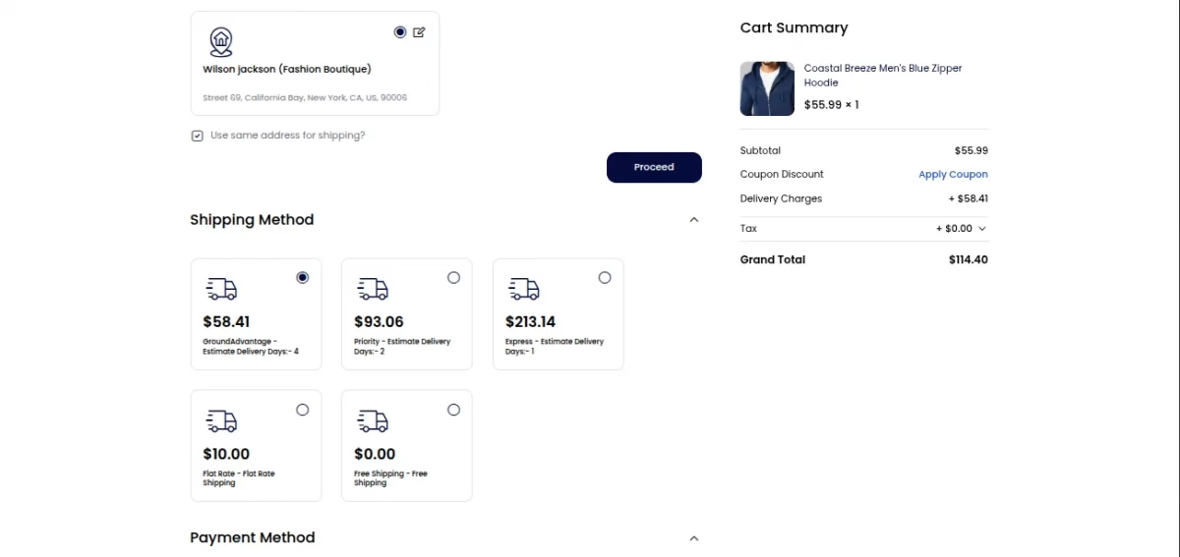Select Flat Rate $10.00 shipping radio

[x=302, y=410]
